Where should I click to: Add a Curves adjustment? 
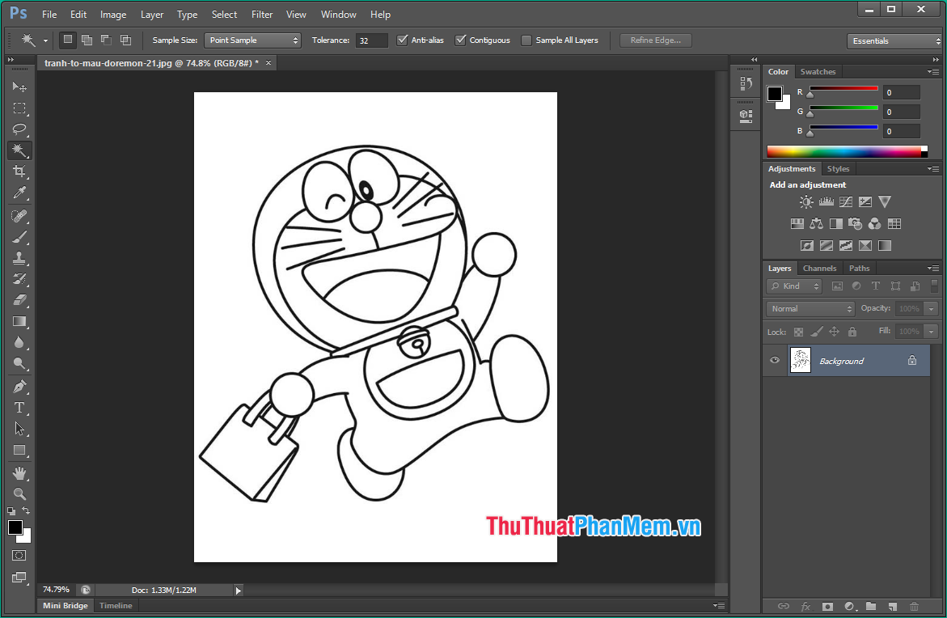[x=846, y=201]
